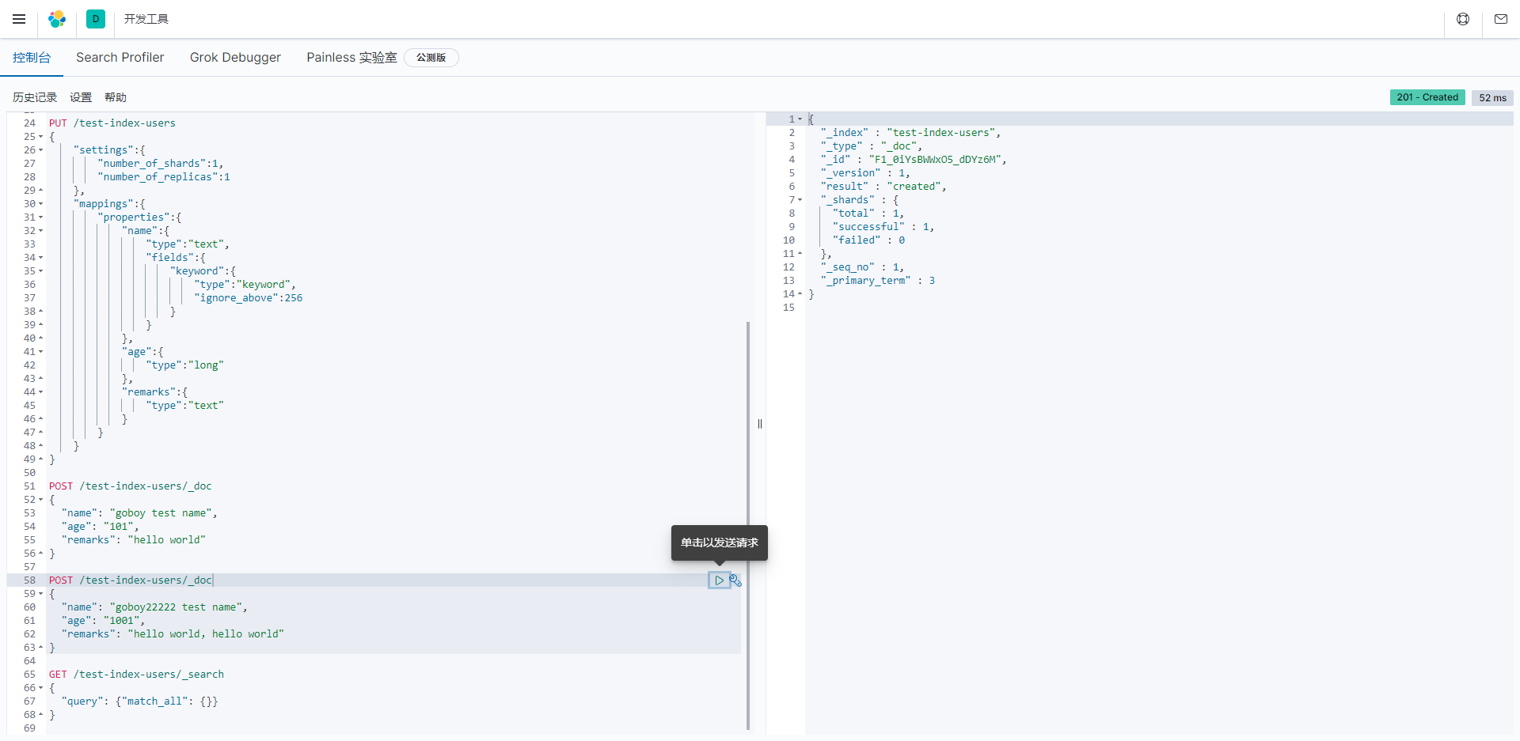Collapse the response root at output line 1
The width and height of the screenshot is (1520, 741).
[x=800, y=119]
